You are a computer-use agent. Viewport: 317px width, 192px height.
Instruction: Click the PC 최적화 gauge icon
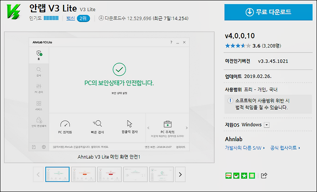pos(65,124)
